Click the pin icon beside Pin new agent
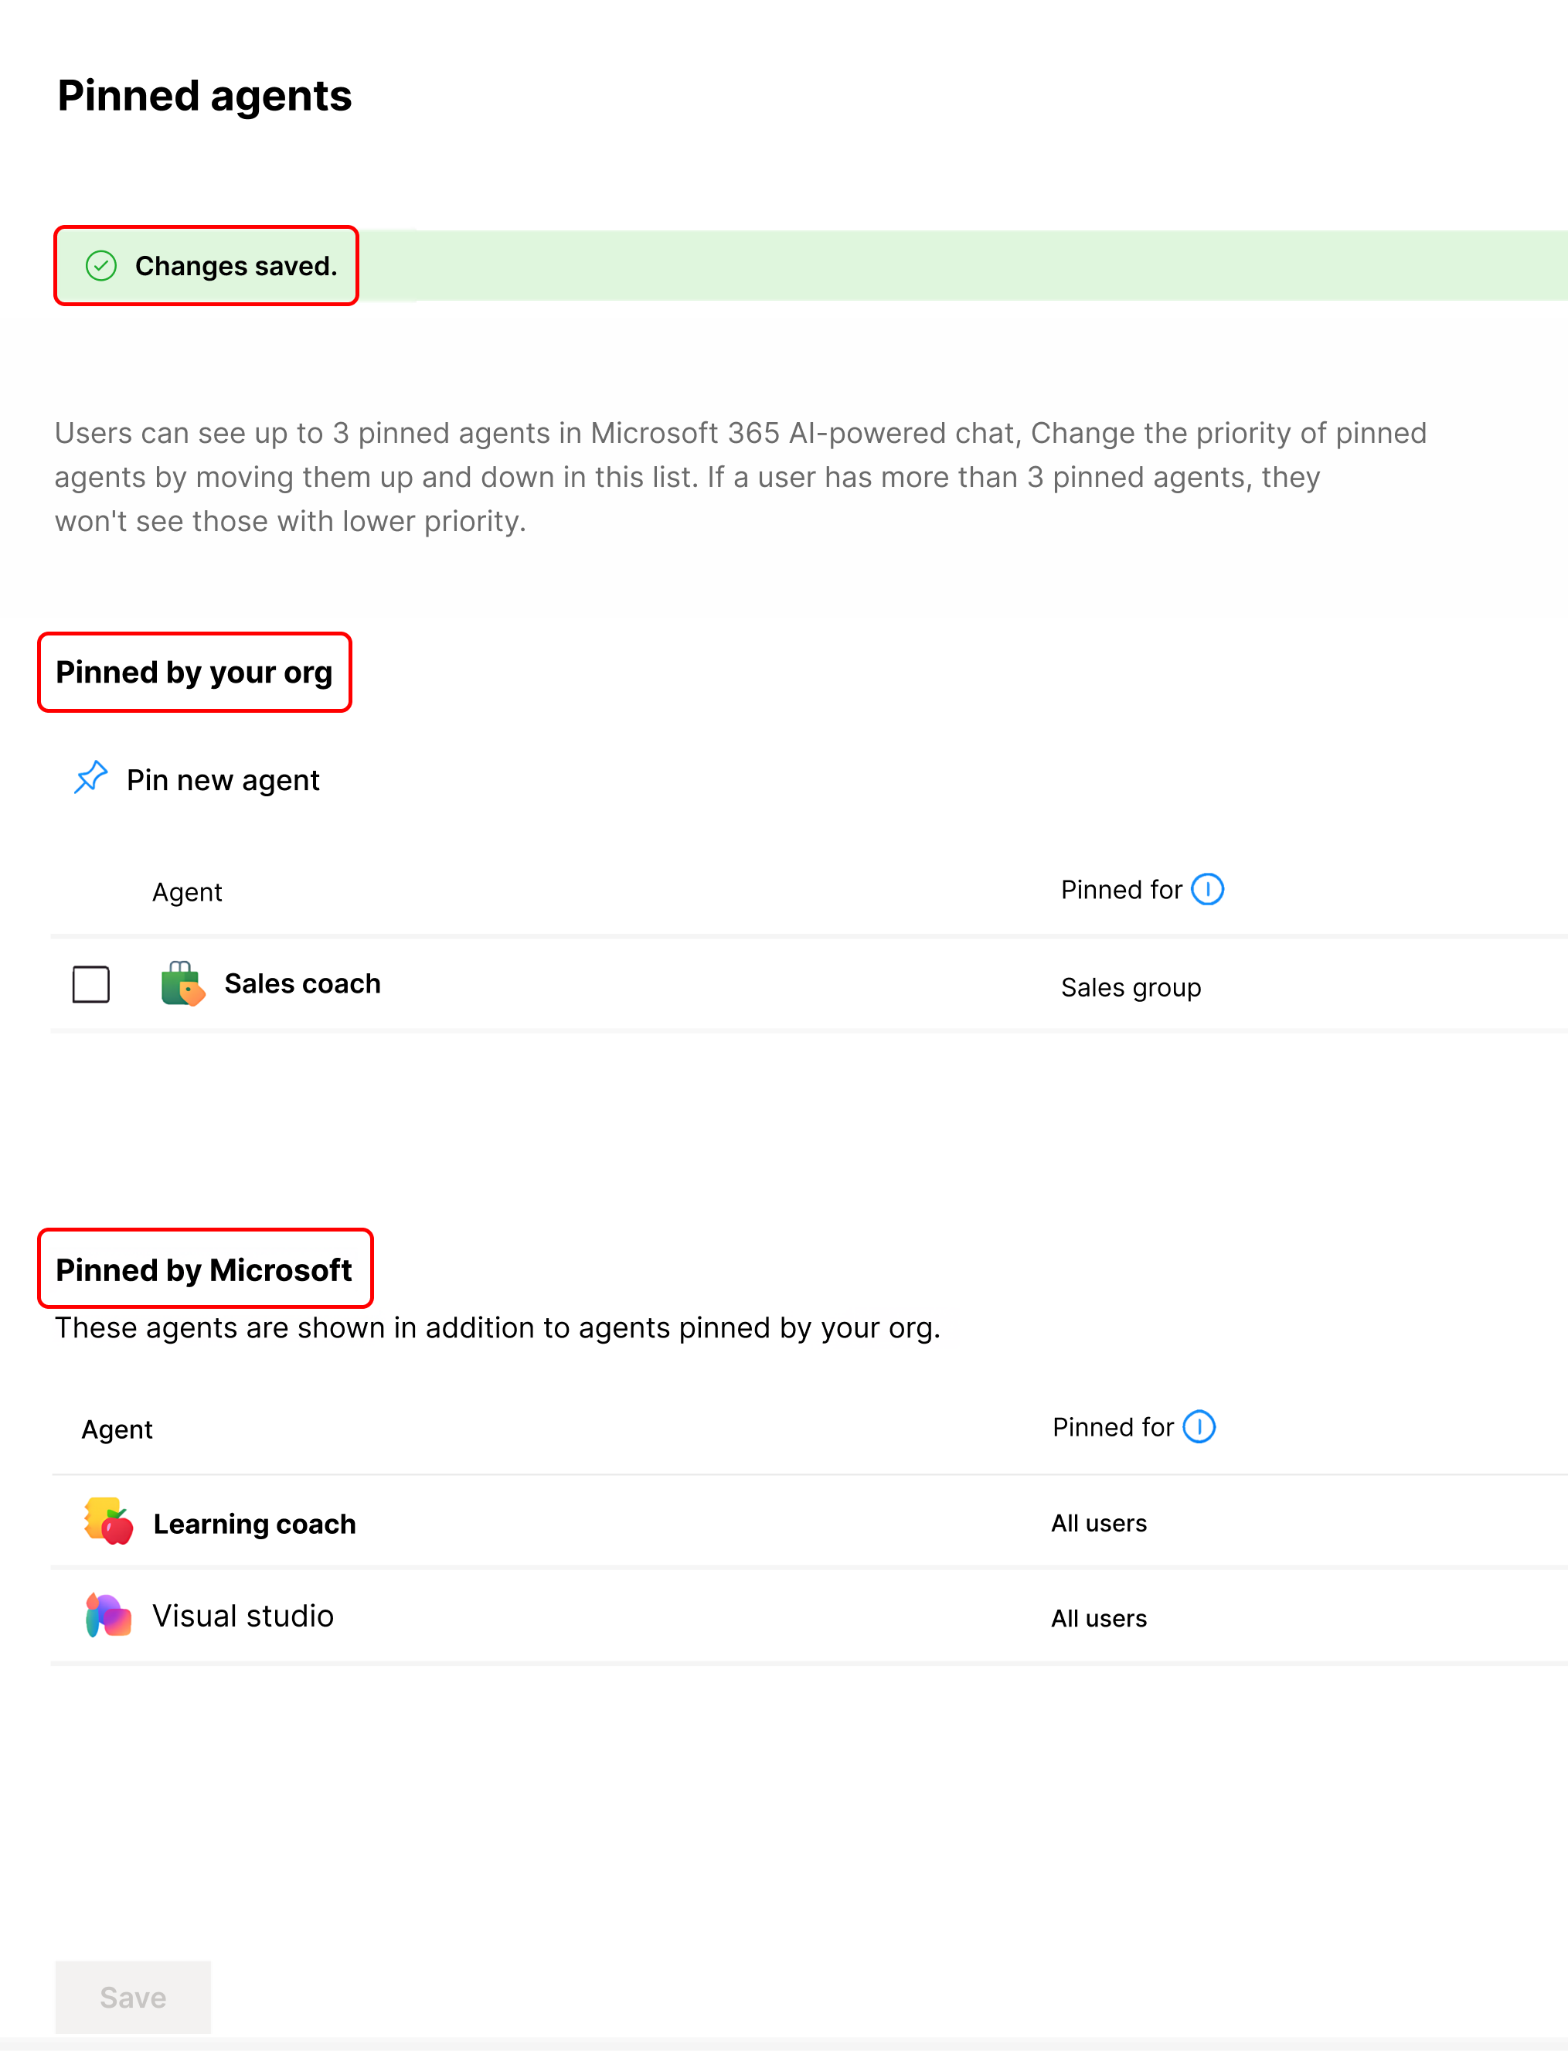This screenshot has height=2051, width=1568. pos(90,778)
